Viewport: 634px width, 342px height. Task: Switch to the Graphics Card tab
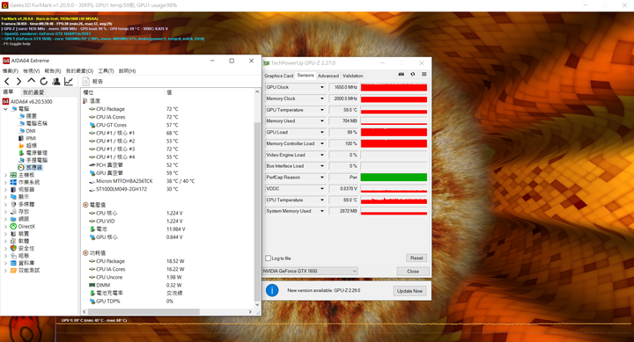pos(278,76)
